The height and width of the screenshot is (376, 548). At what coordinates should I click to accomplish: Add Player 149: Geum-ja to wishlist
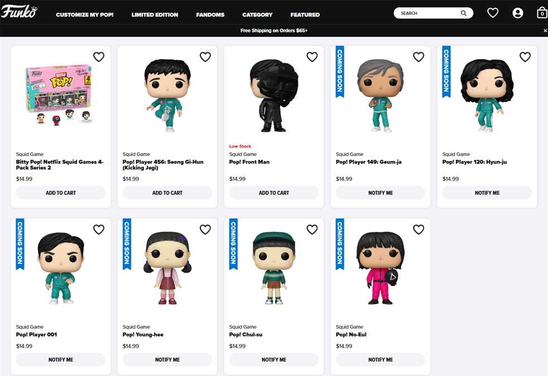click(x=419, y=57)
